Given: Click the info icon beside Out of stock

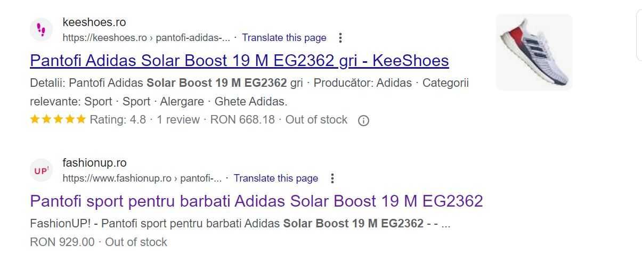Looking at the screenshot, I should pyautogui.click(x=363, y=120).
